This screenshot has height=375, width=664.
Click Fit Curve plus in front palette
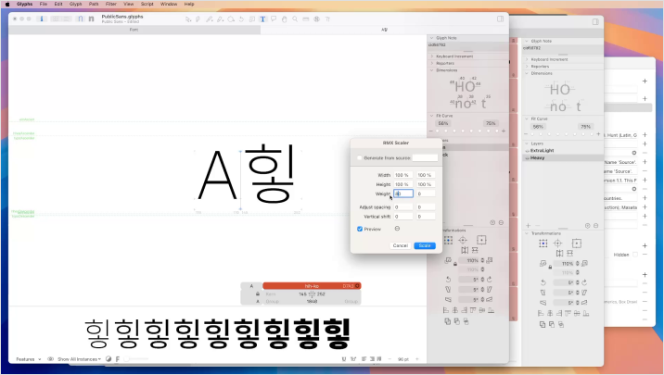(504, 131)
